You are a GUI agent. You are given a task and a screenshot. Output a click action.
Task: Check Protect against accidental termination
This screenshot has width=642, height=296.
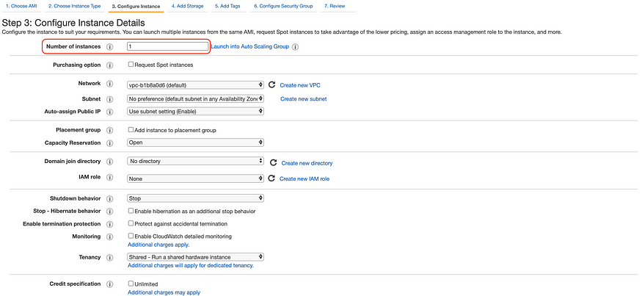tap(131, 223)
